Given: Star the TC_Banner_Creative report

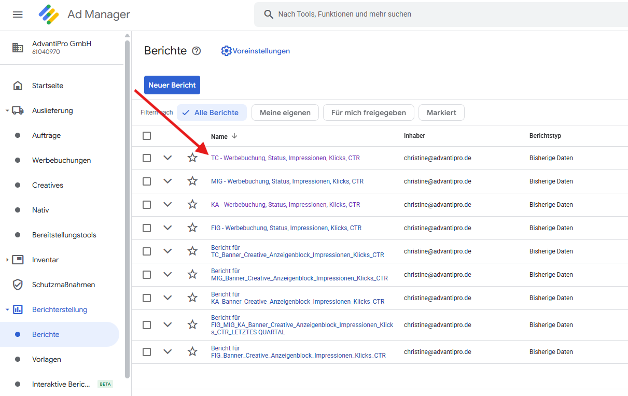Looking at the screenshot, I should point(192,251).
